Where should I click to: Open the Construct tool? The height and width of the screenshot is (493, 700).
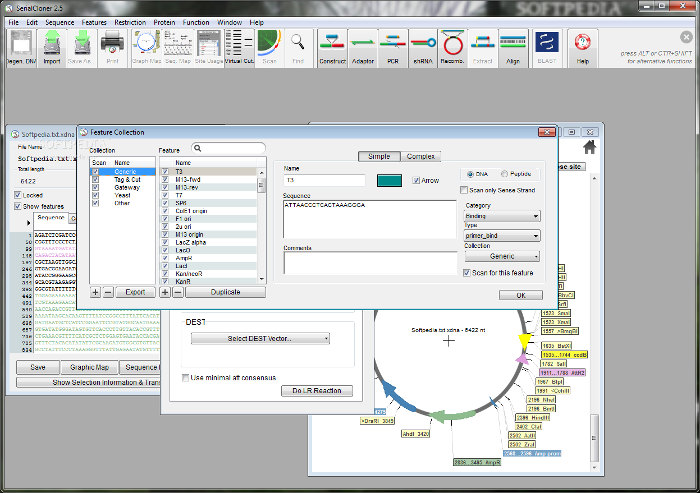click(x=332, y=48)
